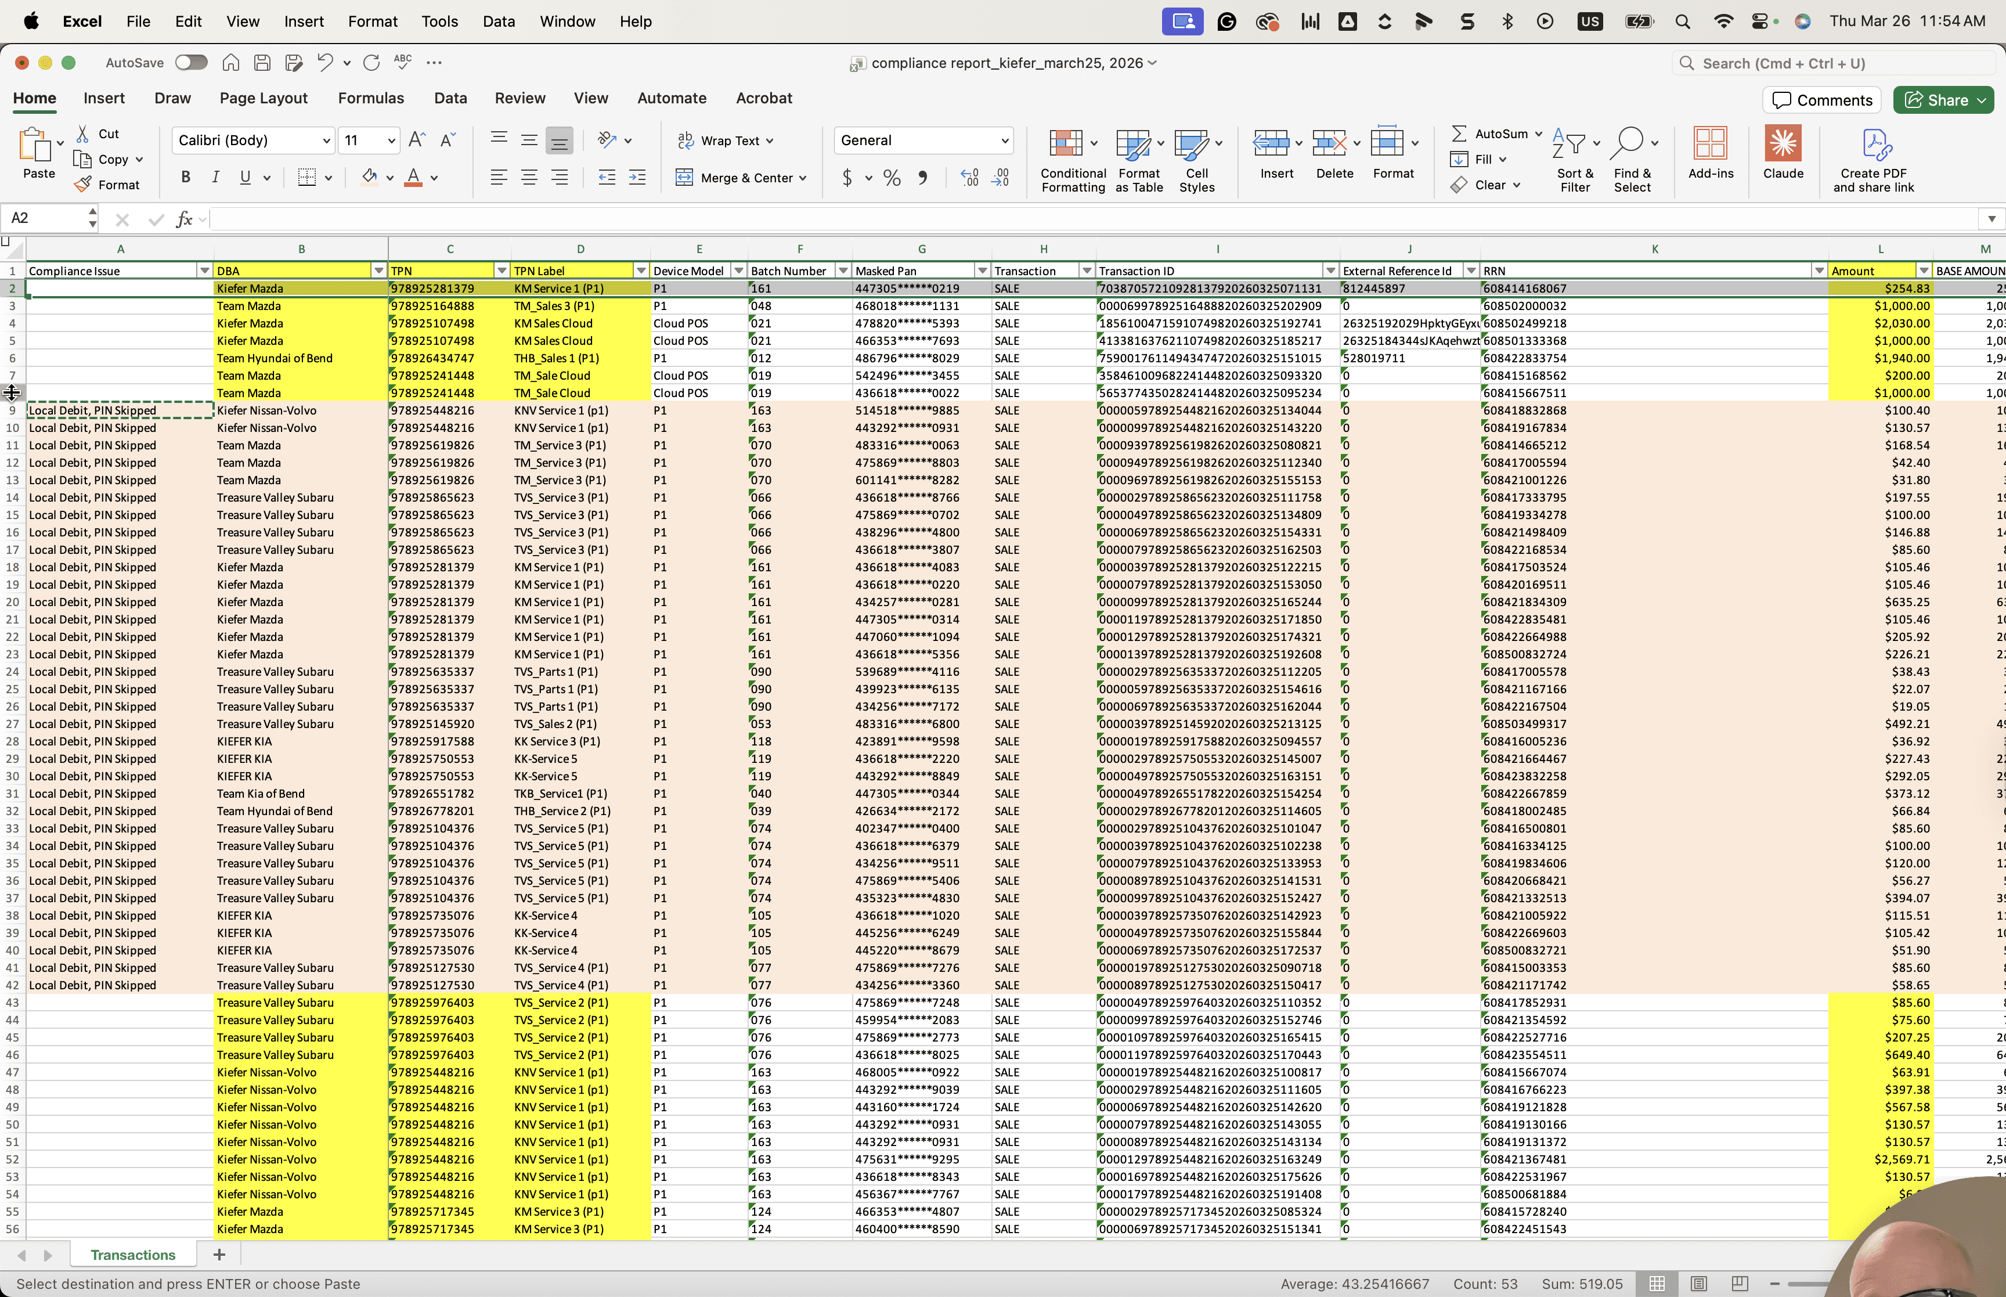Click the Italic formatting icon

click(215, 177)
